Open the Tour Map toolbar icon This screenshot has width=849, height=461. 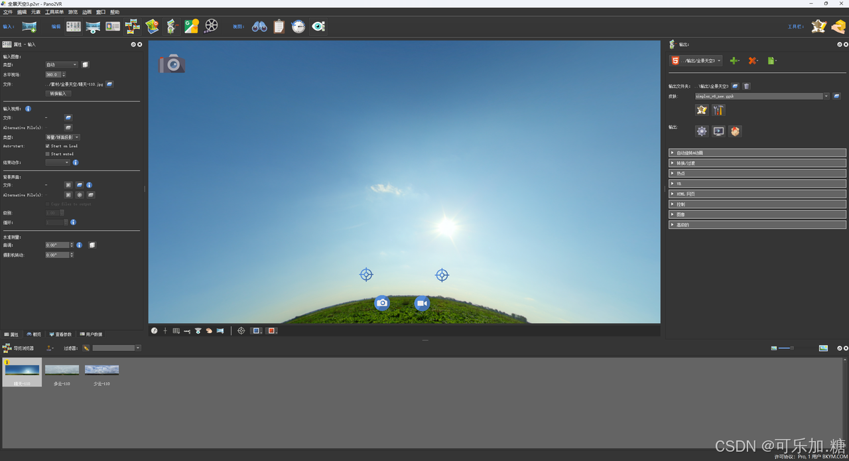(153, 27)
